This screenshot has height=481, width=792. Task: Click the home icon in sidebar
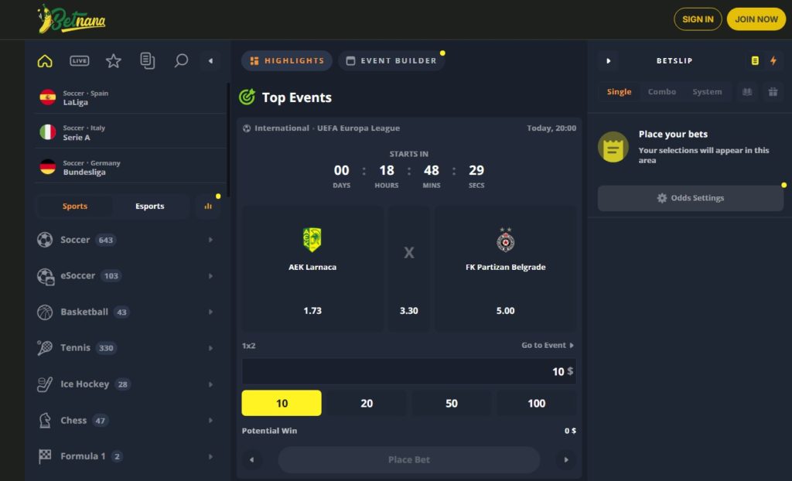pos(45,61)
